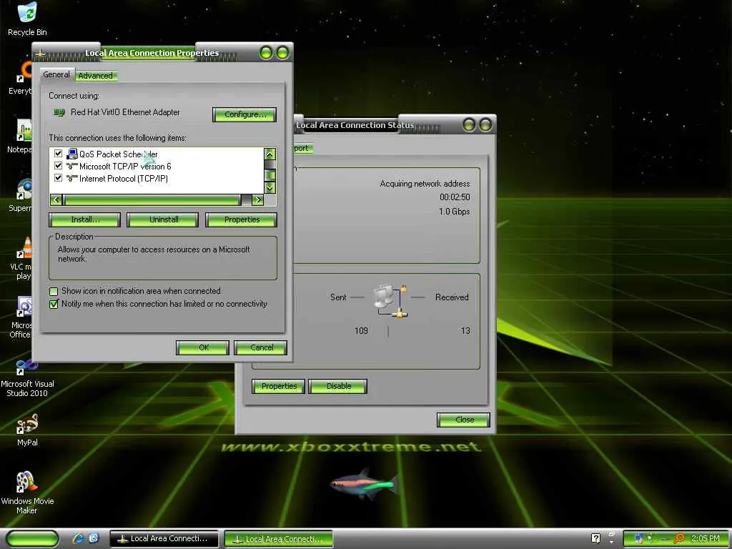
Task: Click the Properties window title bar icon
Action: point(41,54)
